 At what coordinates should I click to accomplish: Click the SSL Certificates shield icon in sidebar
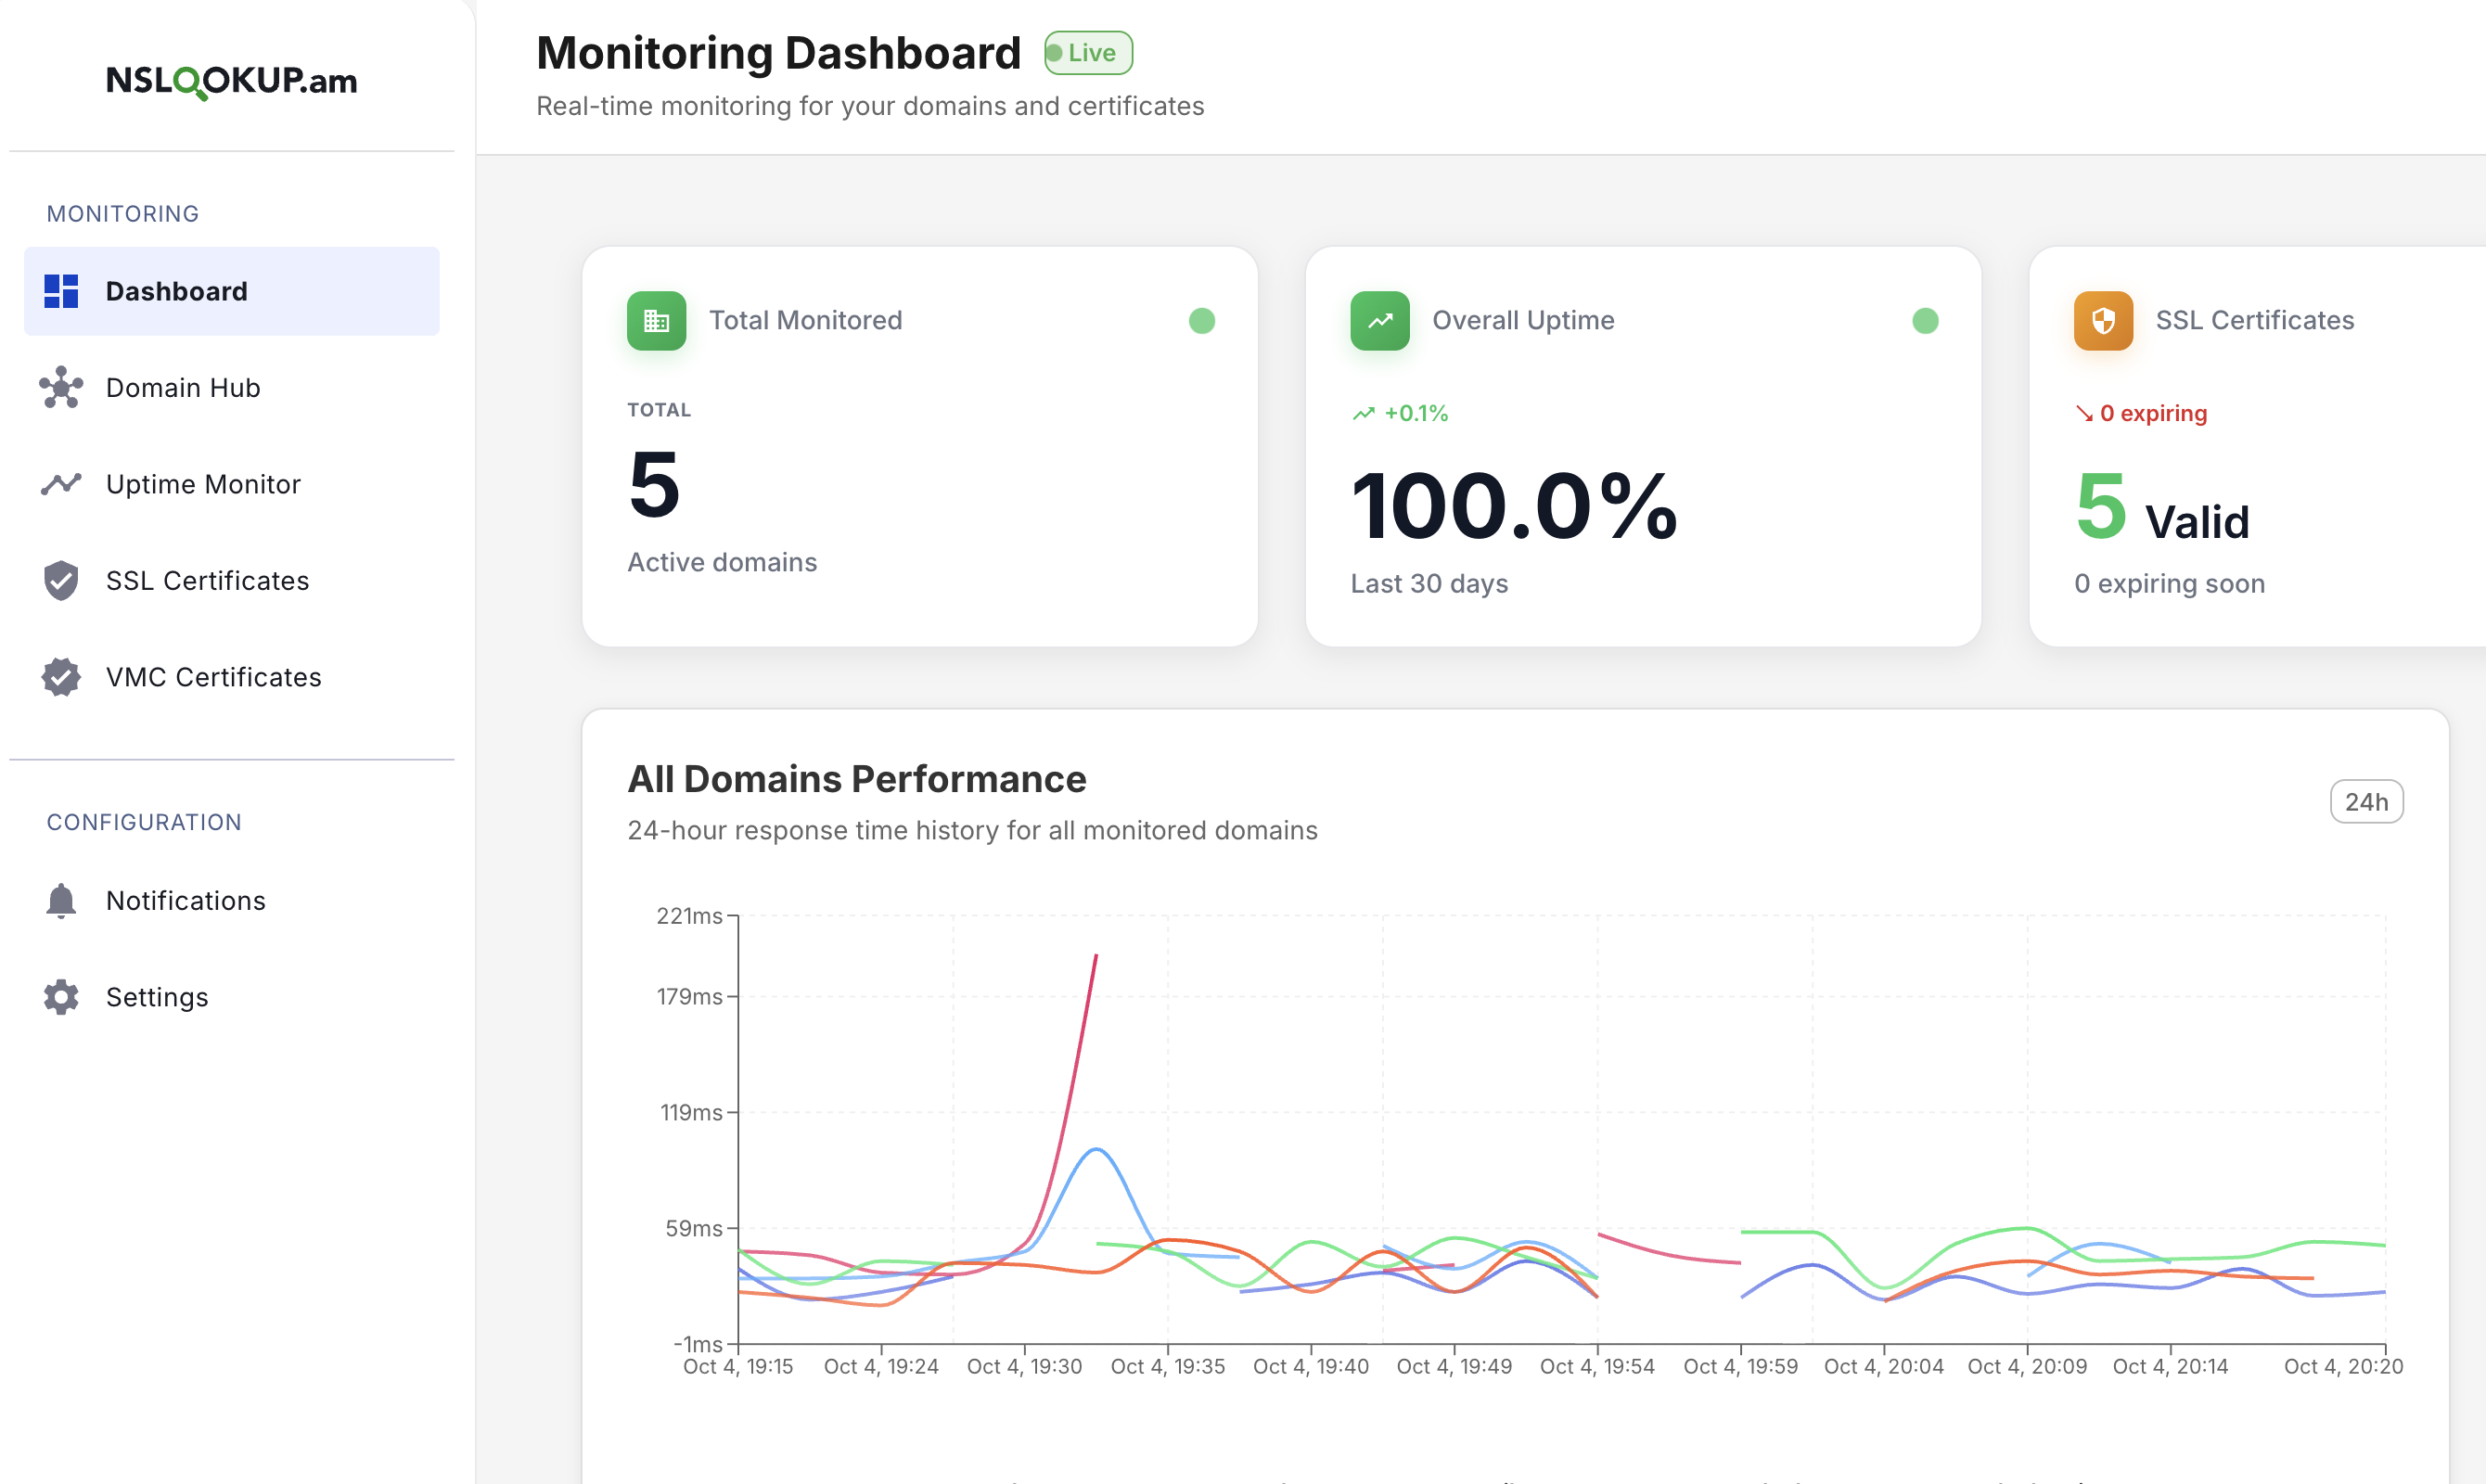[x=61, y=580]
